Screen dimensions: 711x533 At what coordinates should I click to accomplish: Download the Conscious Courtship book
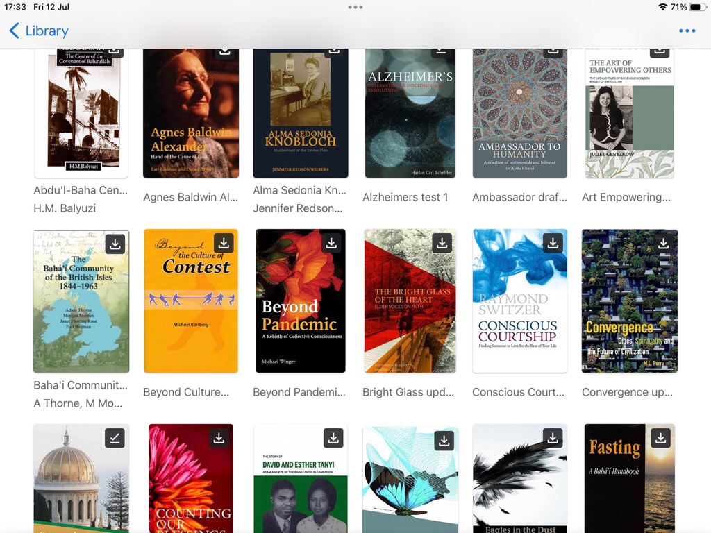553,244
